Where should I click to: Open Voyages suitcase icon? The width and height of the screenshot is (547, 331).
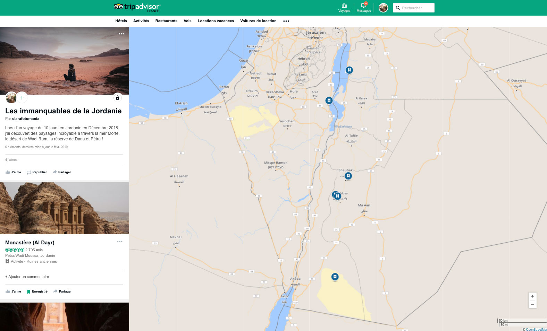point(344,8)
